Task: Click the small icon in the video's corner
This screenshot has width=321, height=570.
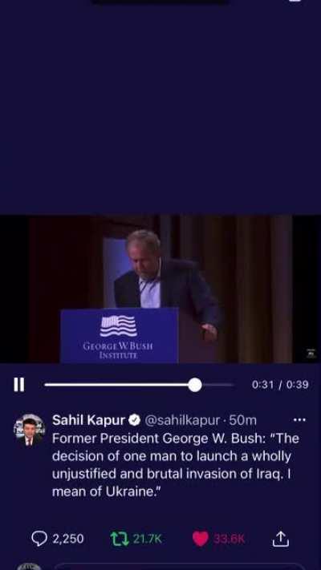Action: (x=311, y=354)
